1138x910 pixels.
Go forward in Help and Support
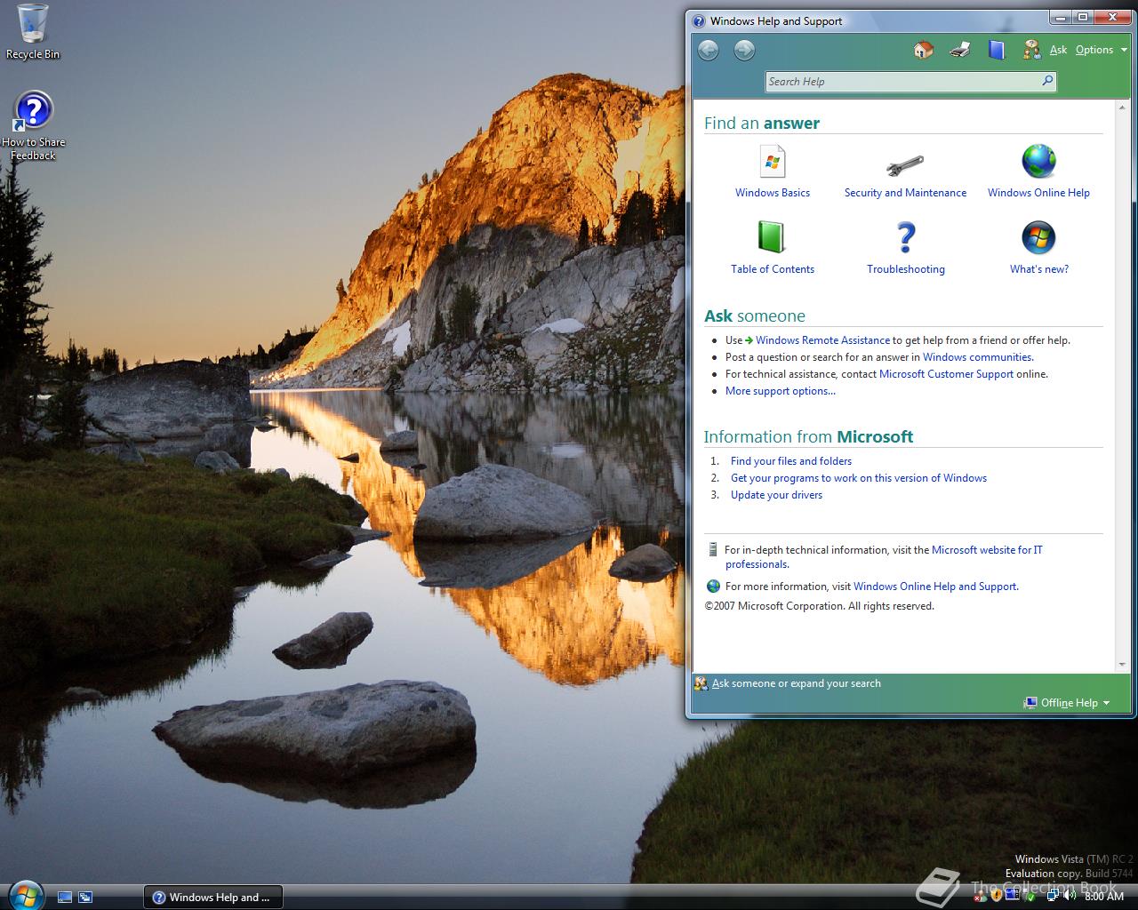(744, 50)
